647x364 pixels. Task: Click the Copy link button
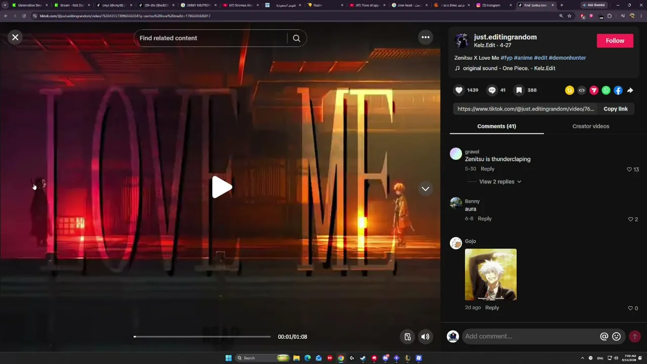tap(616, 109)
